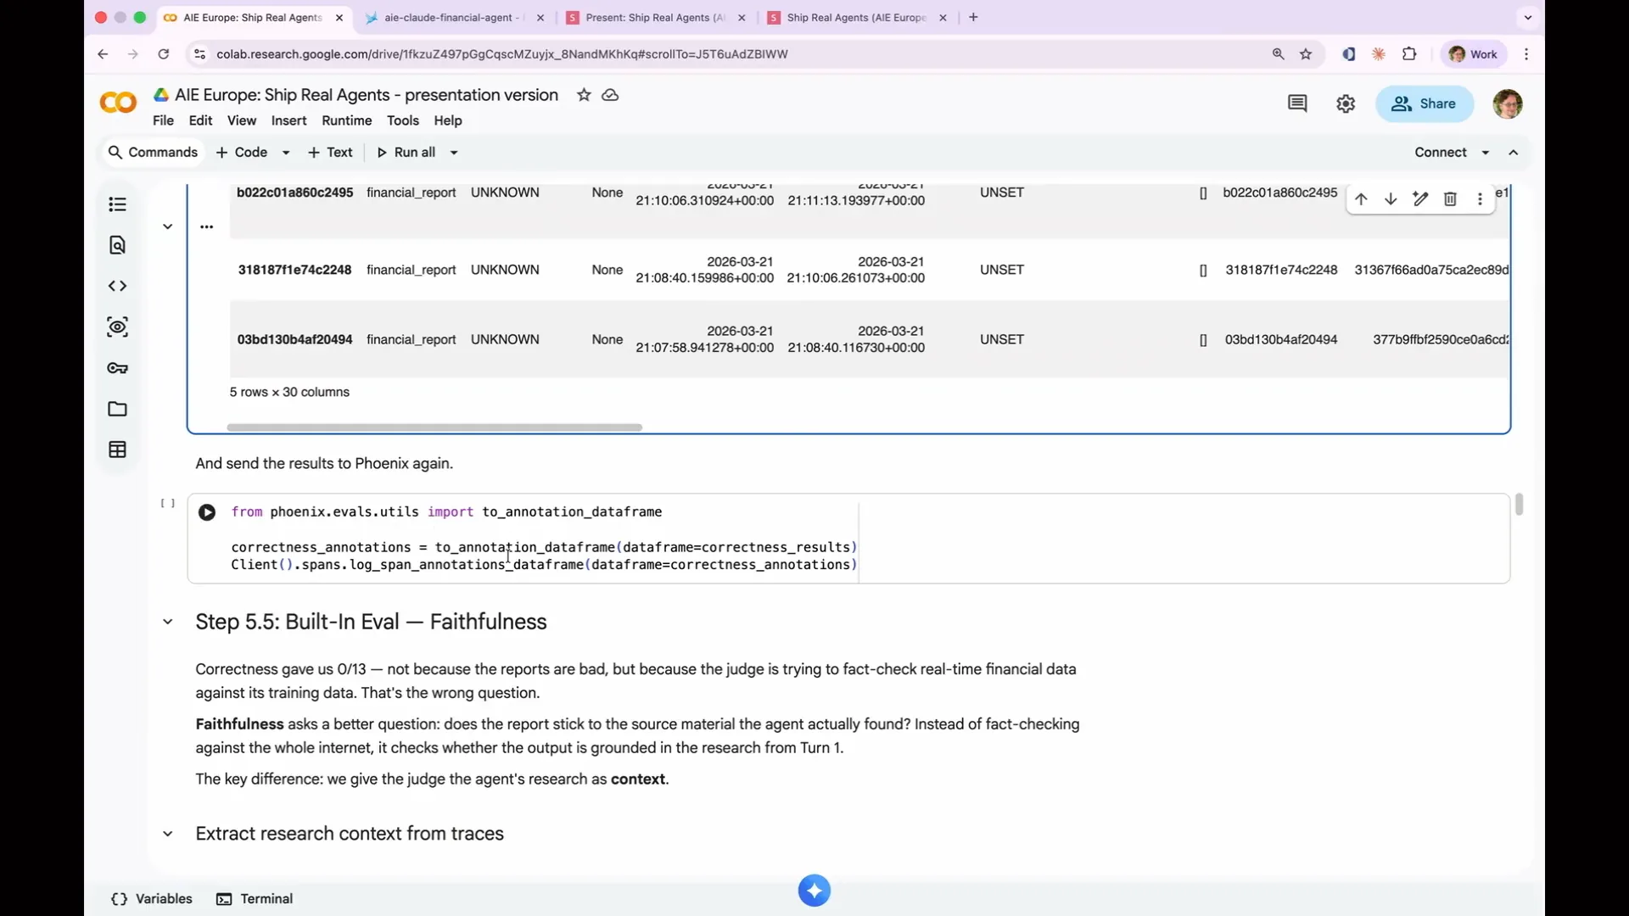Move cell down arrow in cell toolbar

click(x=1391, y=199)
